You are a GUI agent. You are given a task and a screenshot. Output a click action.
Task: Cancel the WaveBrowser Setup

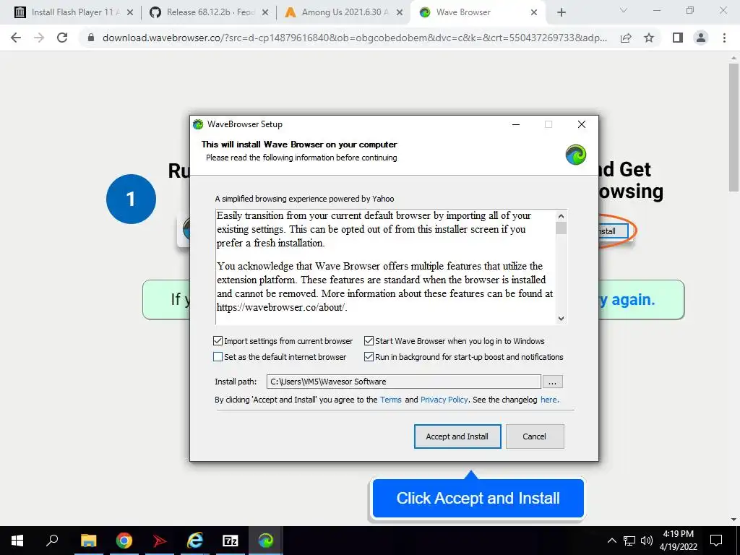pos(535,436)
